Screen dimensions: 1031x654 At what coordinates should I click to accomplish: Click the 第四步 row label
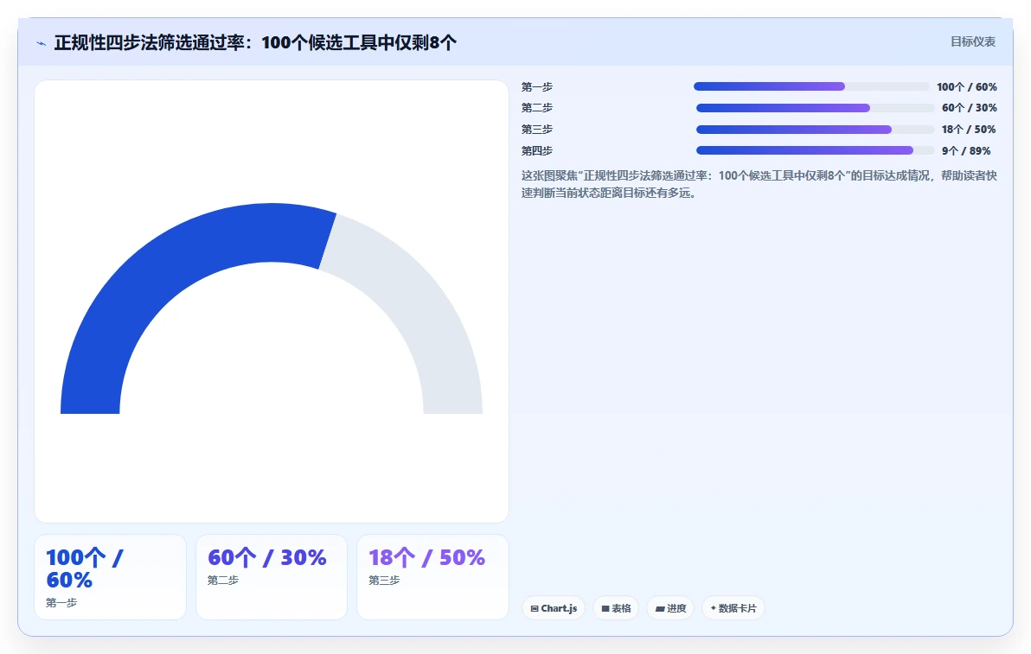tap(537, 150)
